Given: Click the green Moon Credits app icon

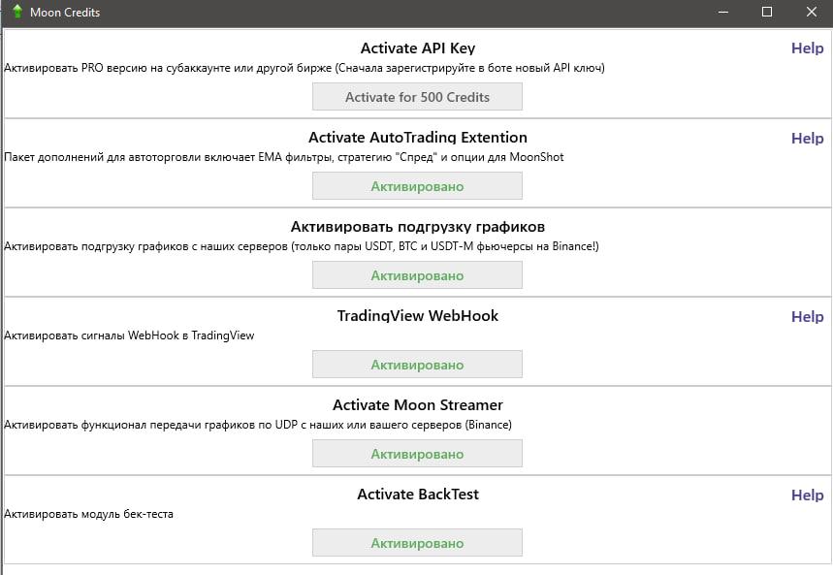Looking at the screenshot, I should [x=16, y=13].
